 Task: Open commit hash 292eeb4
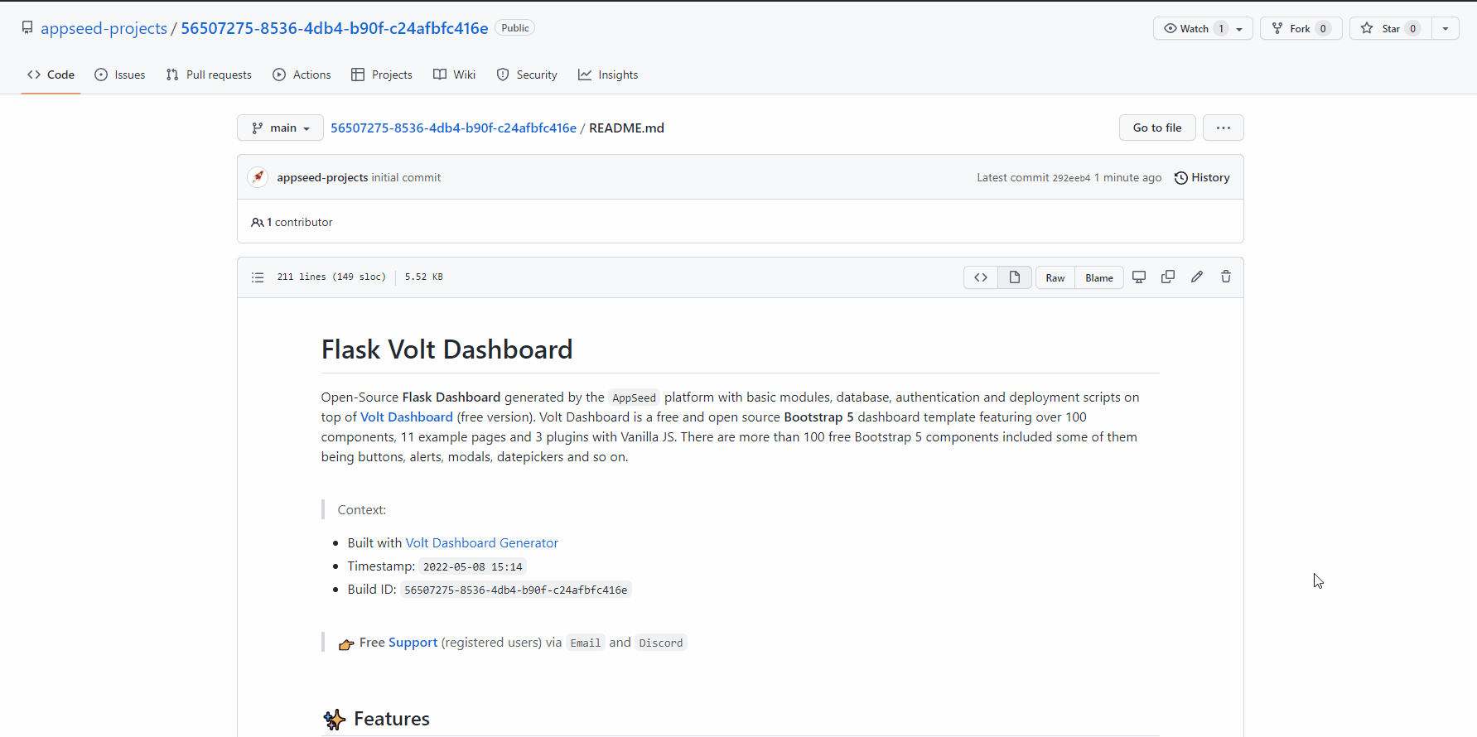click(1071, 178)
